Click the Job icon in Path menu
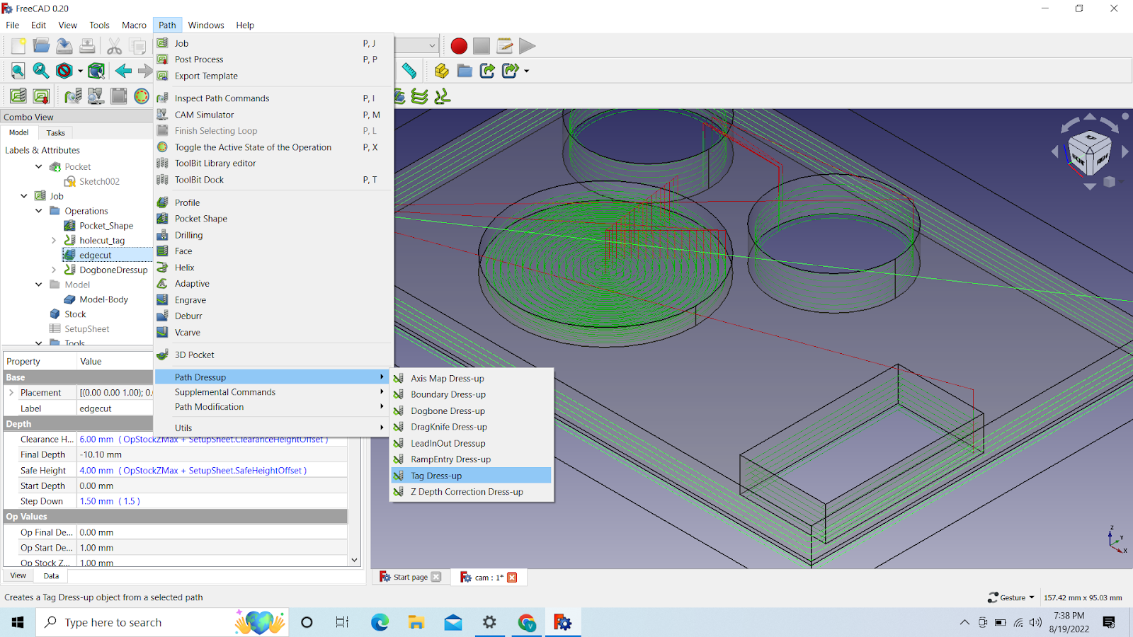Screen dimensions: 1133x637 [x=162, y=43]
